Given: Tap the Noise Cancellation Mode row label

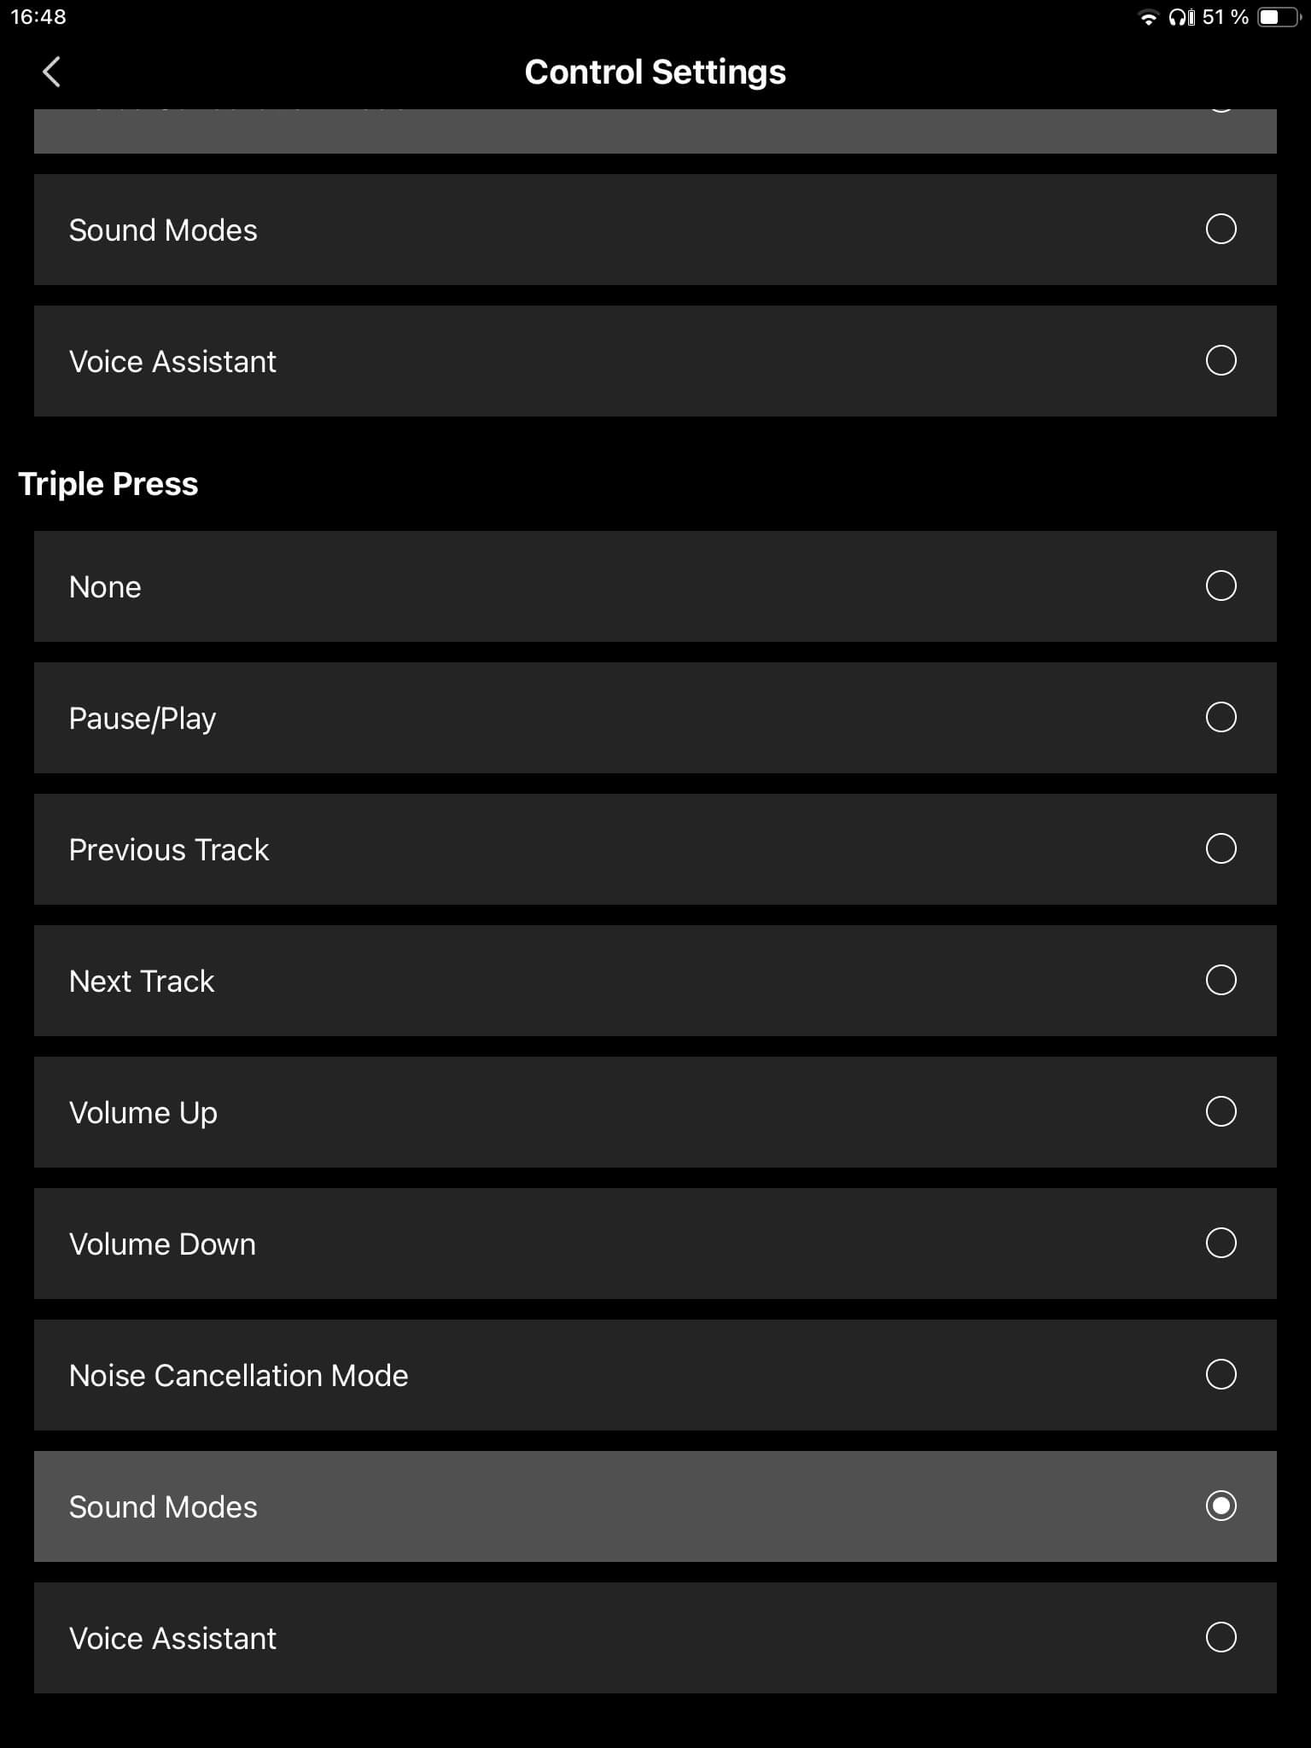Looking at the screenshot, I should [x=238, y=1376].
